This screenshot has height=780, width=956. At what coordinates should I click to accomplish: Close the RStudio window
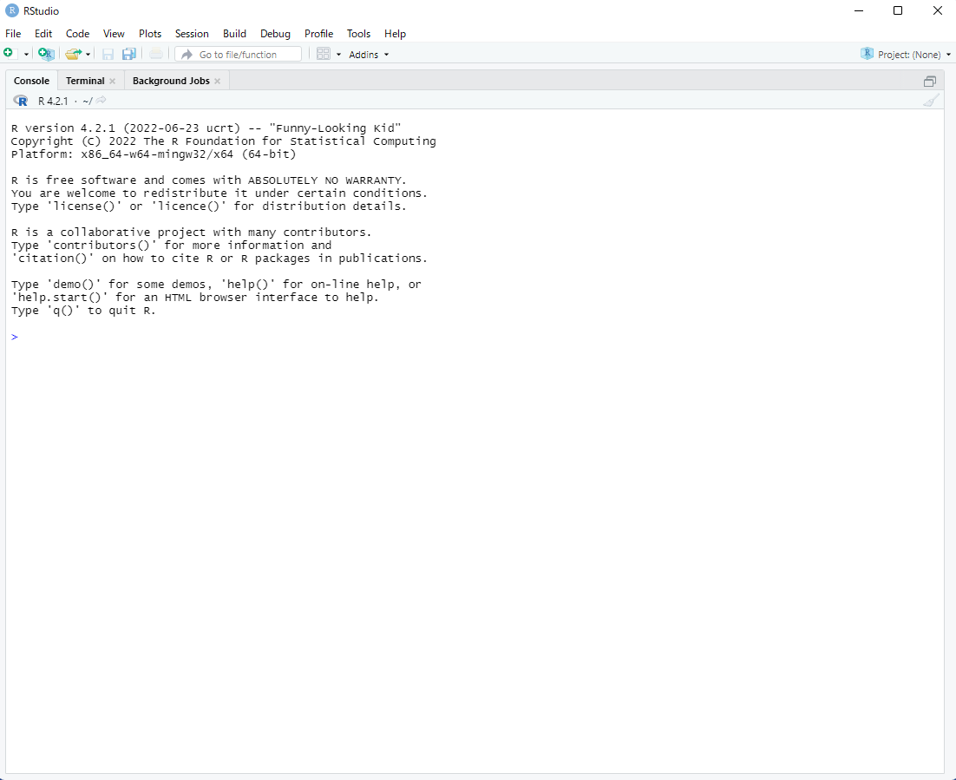pyautogui.click(x=938, y=11)
